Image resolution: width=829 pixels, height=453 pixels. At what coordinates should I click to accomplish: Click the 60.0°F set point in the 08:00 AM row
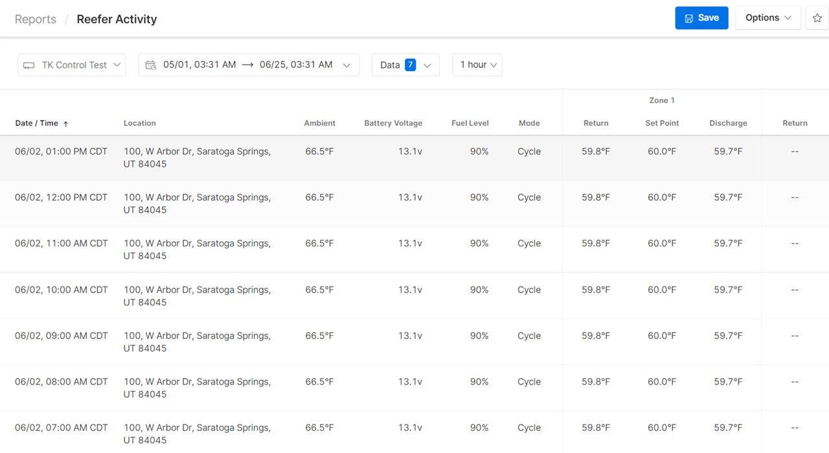662,382
